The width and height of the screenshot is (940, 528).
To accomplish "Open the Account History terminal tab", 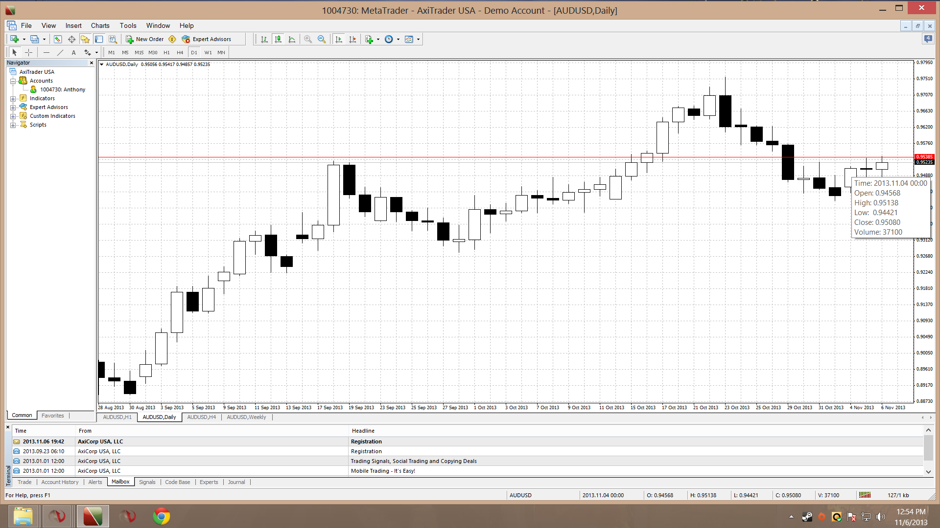I will [x=60, y=482].
